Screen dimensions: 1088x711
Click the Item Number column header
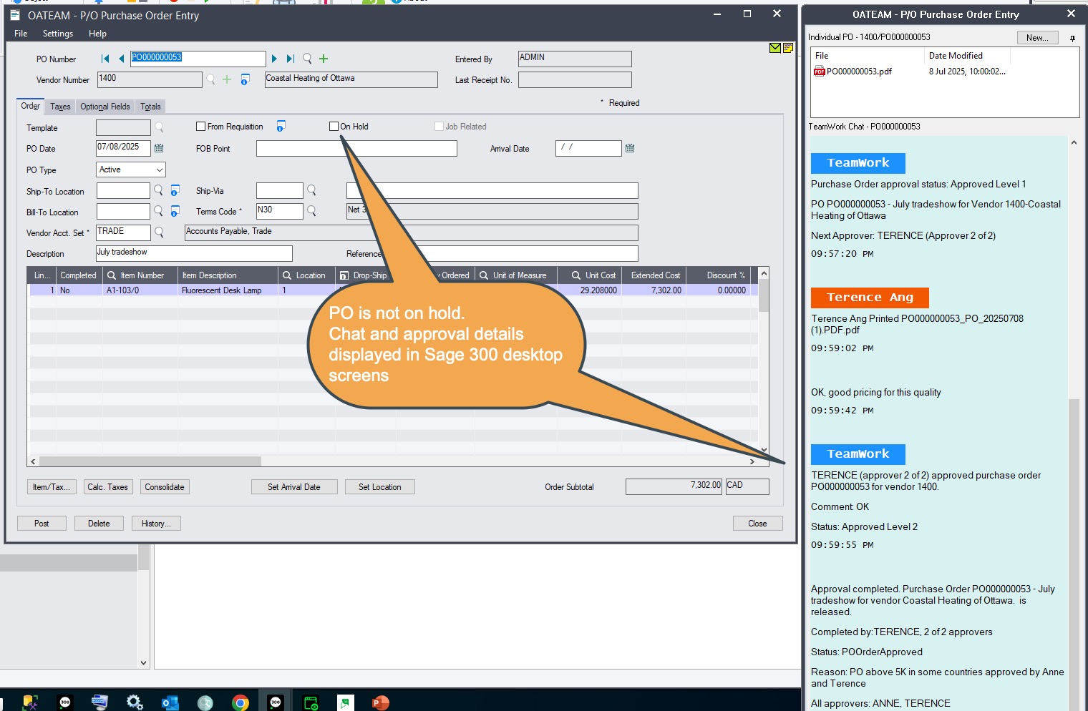coord(139,275)
